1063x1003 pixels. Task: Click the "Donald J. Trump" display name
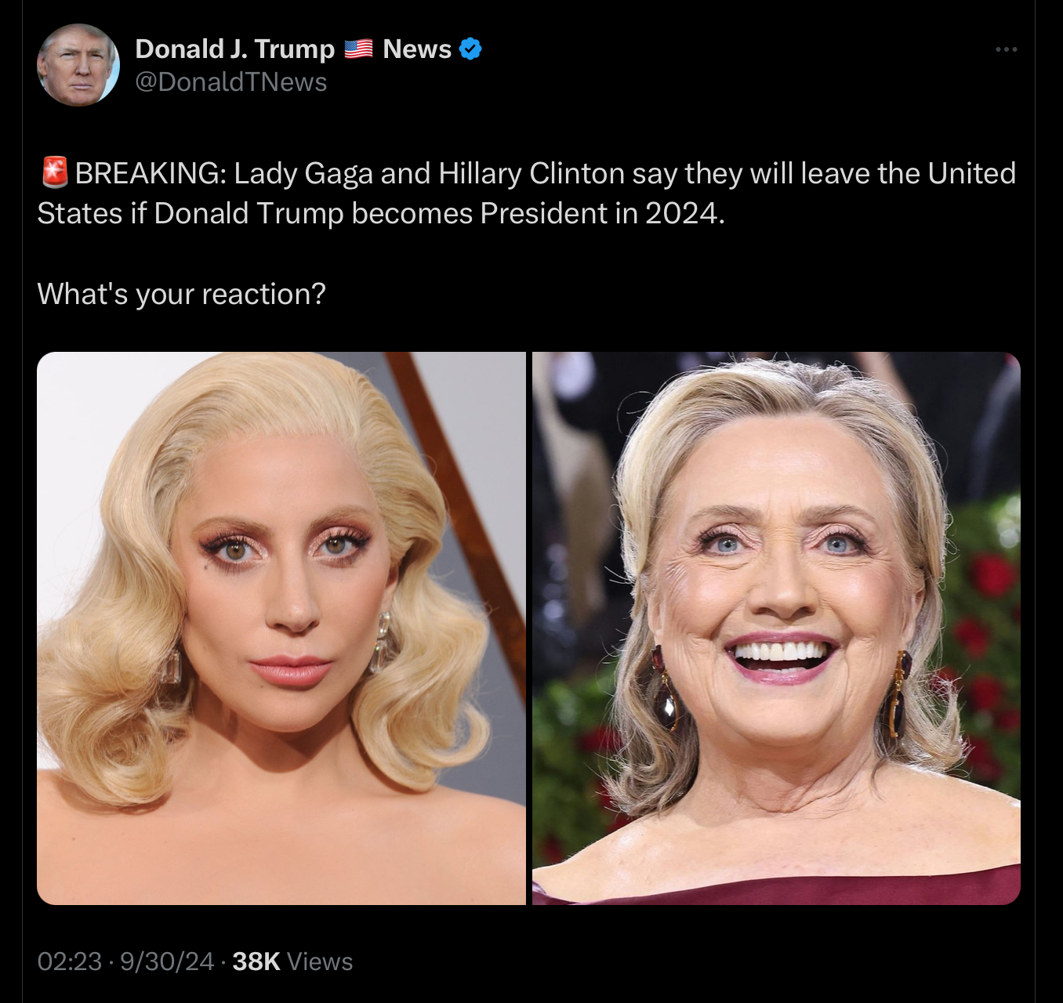235,49
